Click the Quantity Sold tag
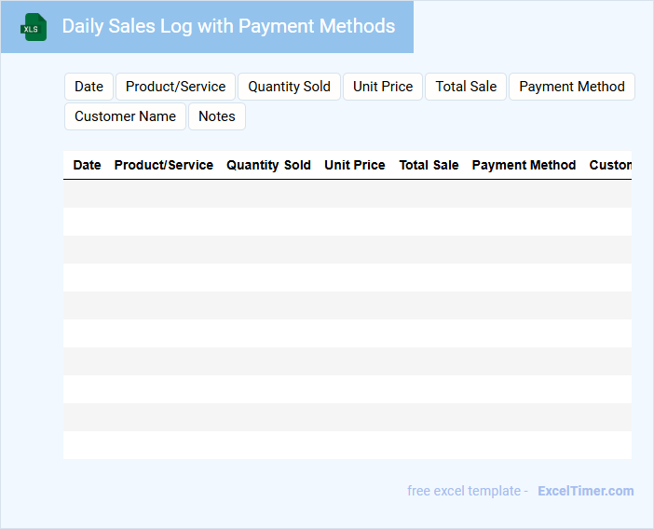This screenshot has height=529, width=654. 289,87
